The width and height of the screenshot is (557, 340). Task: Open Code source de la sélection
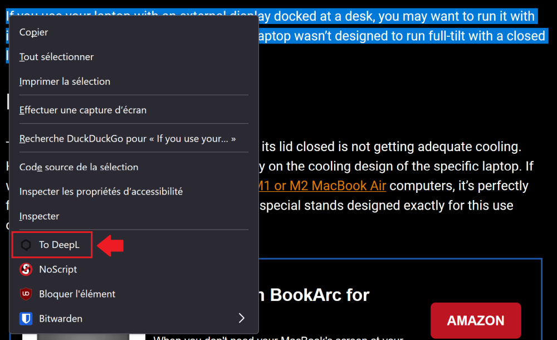pyautogui.click(x=134, y=167)
